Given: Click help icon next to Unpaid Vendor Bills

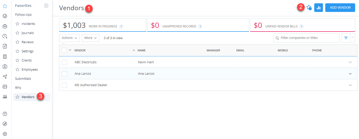Looking at the screenshot, I should tap(301, 26).
